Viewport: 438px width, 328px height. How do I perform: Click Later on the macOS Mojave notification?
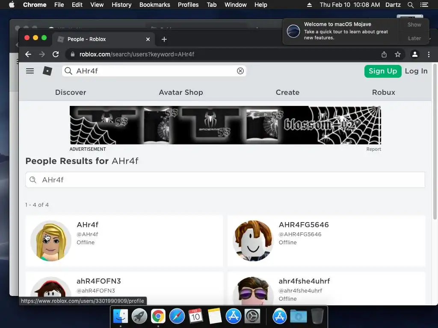414,38
